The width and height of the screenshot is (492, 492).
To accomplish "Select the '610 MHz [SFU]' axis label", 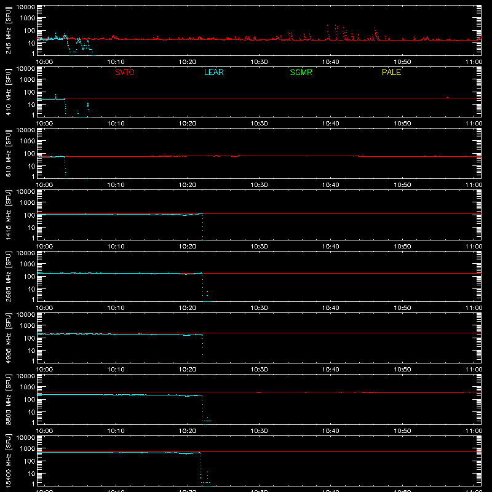I will pyautogui.click(x=9, y=153).
